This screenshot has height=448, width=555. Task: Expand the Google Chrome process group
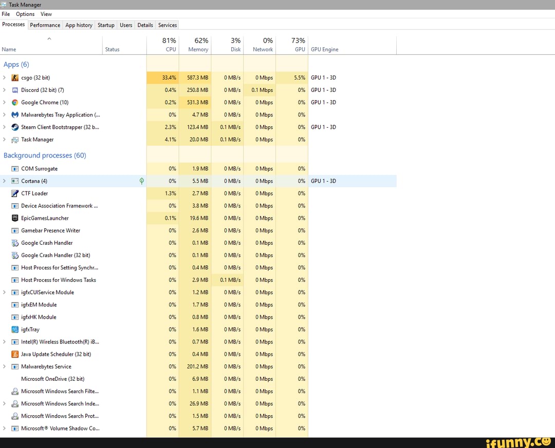pos(4,102)
